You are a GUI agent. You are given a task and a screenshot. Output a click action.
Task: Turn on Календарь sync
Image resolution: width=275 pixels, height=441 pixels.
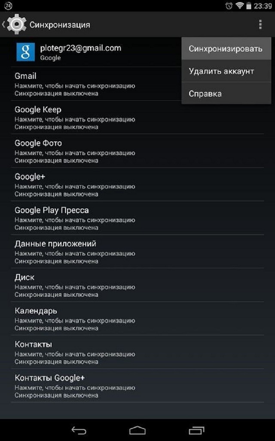click(137, 318)
